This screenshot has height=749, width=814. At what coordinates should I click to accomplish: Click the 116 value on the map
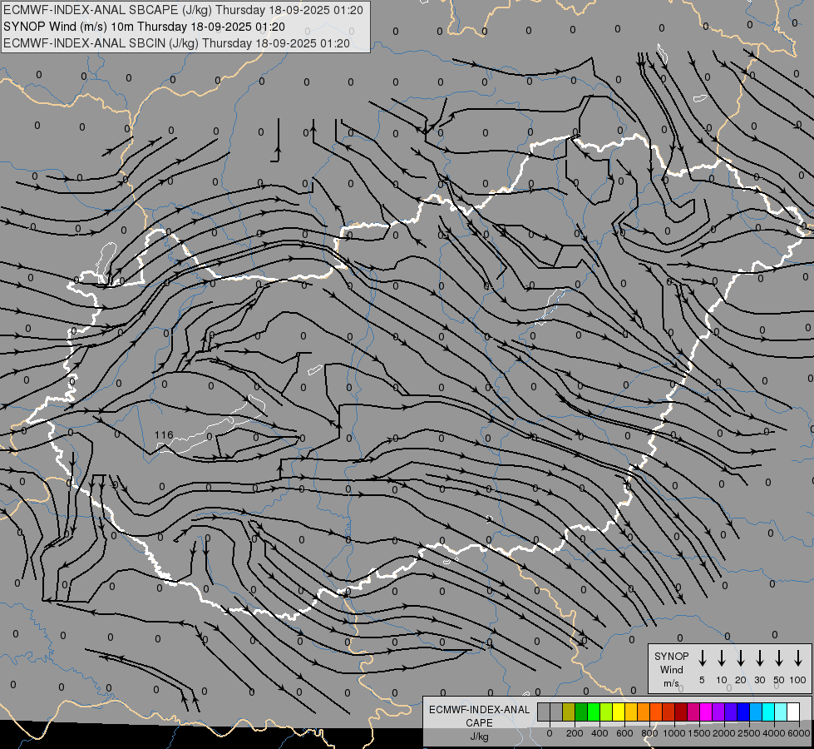164,435
